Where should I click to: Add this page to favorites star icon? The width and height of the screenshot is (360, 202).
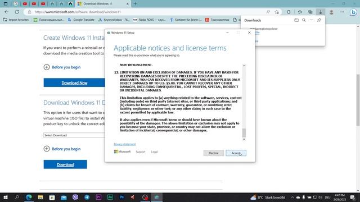click(x=277, y=12)
